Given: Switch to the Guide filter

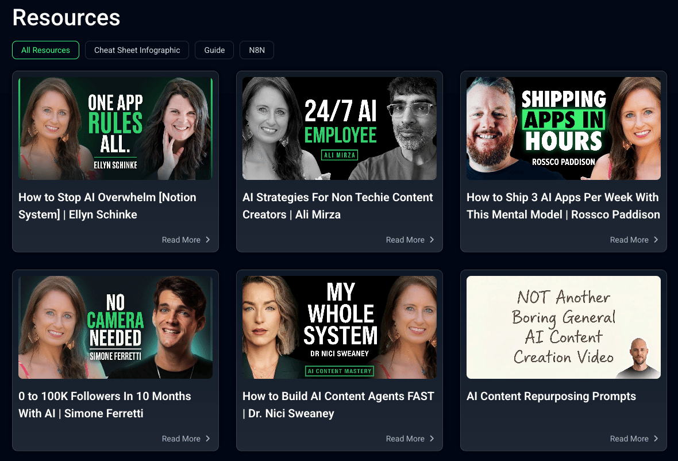Looking at the screenshot, I should pos(214,50).
